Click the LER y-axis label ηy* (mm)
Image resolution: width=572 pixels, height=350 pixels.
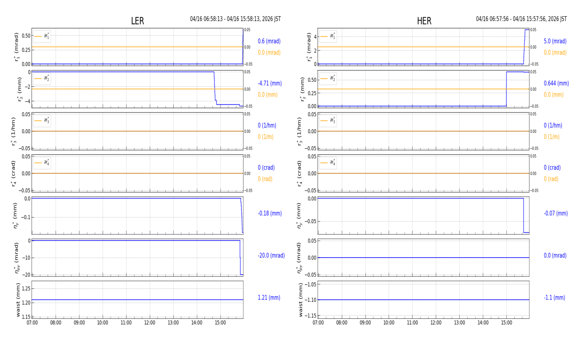pos(16,216)
